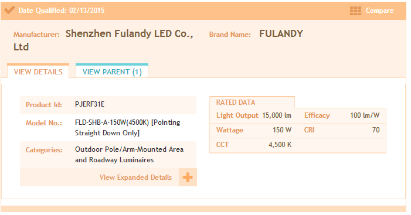Click the CCT 4,500 K value
Image resolution: width=411 pixels, height=215 pixels.
click(x=280, y=145)
